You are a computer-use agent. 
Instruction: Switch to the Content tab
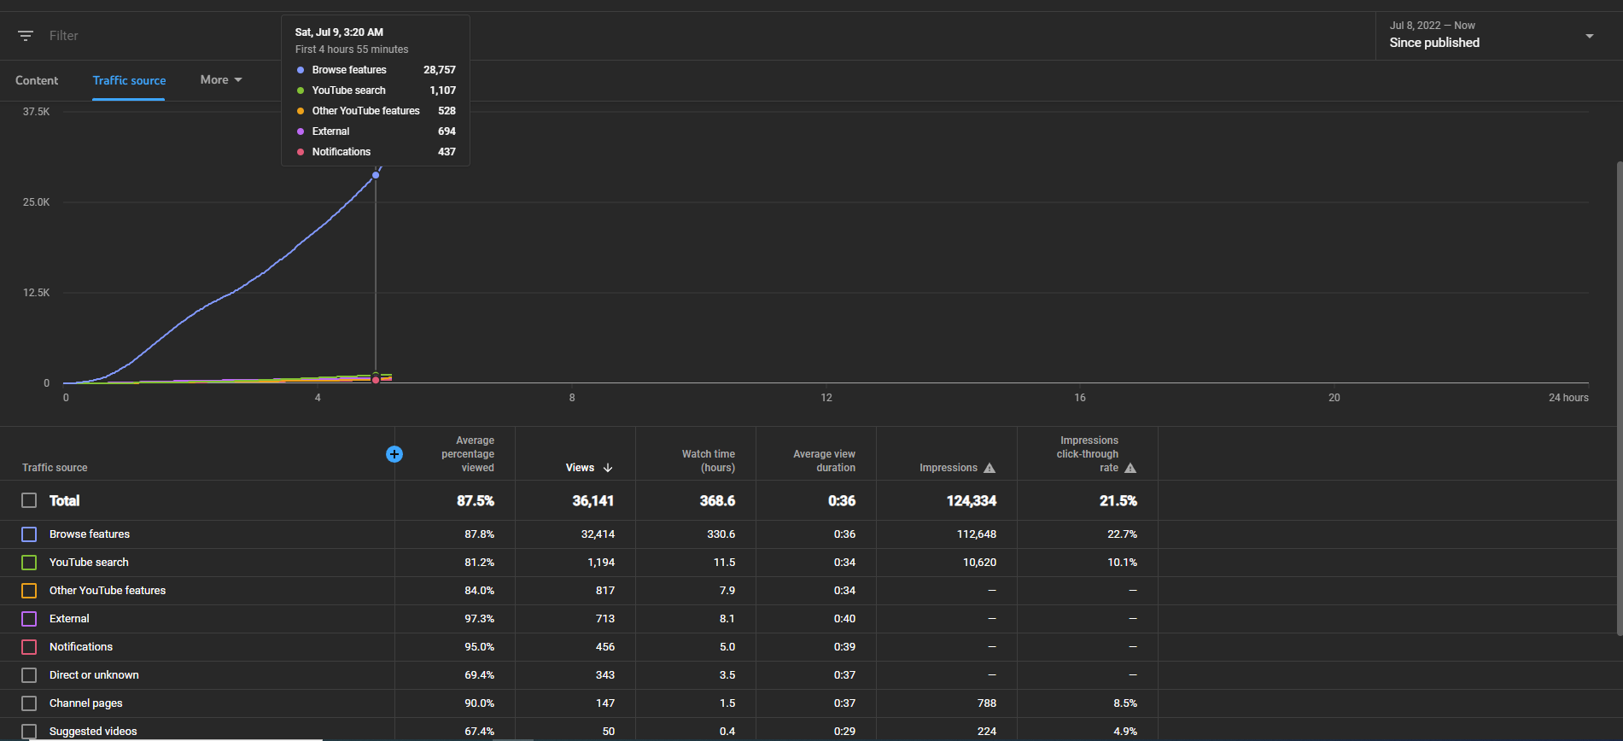[x=37, y=80]
